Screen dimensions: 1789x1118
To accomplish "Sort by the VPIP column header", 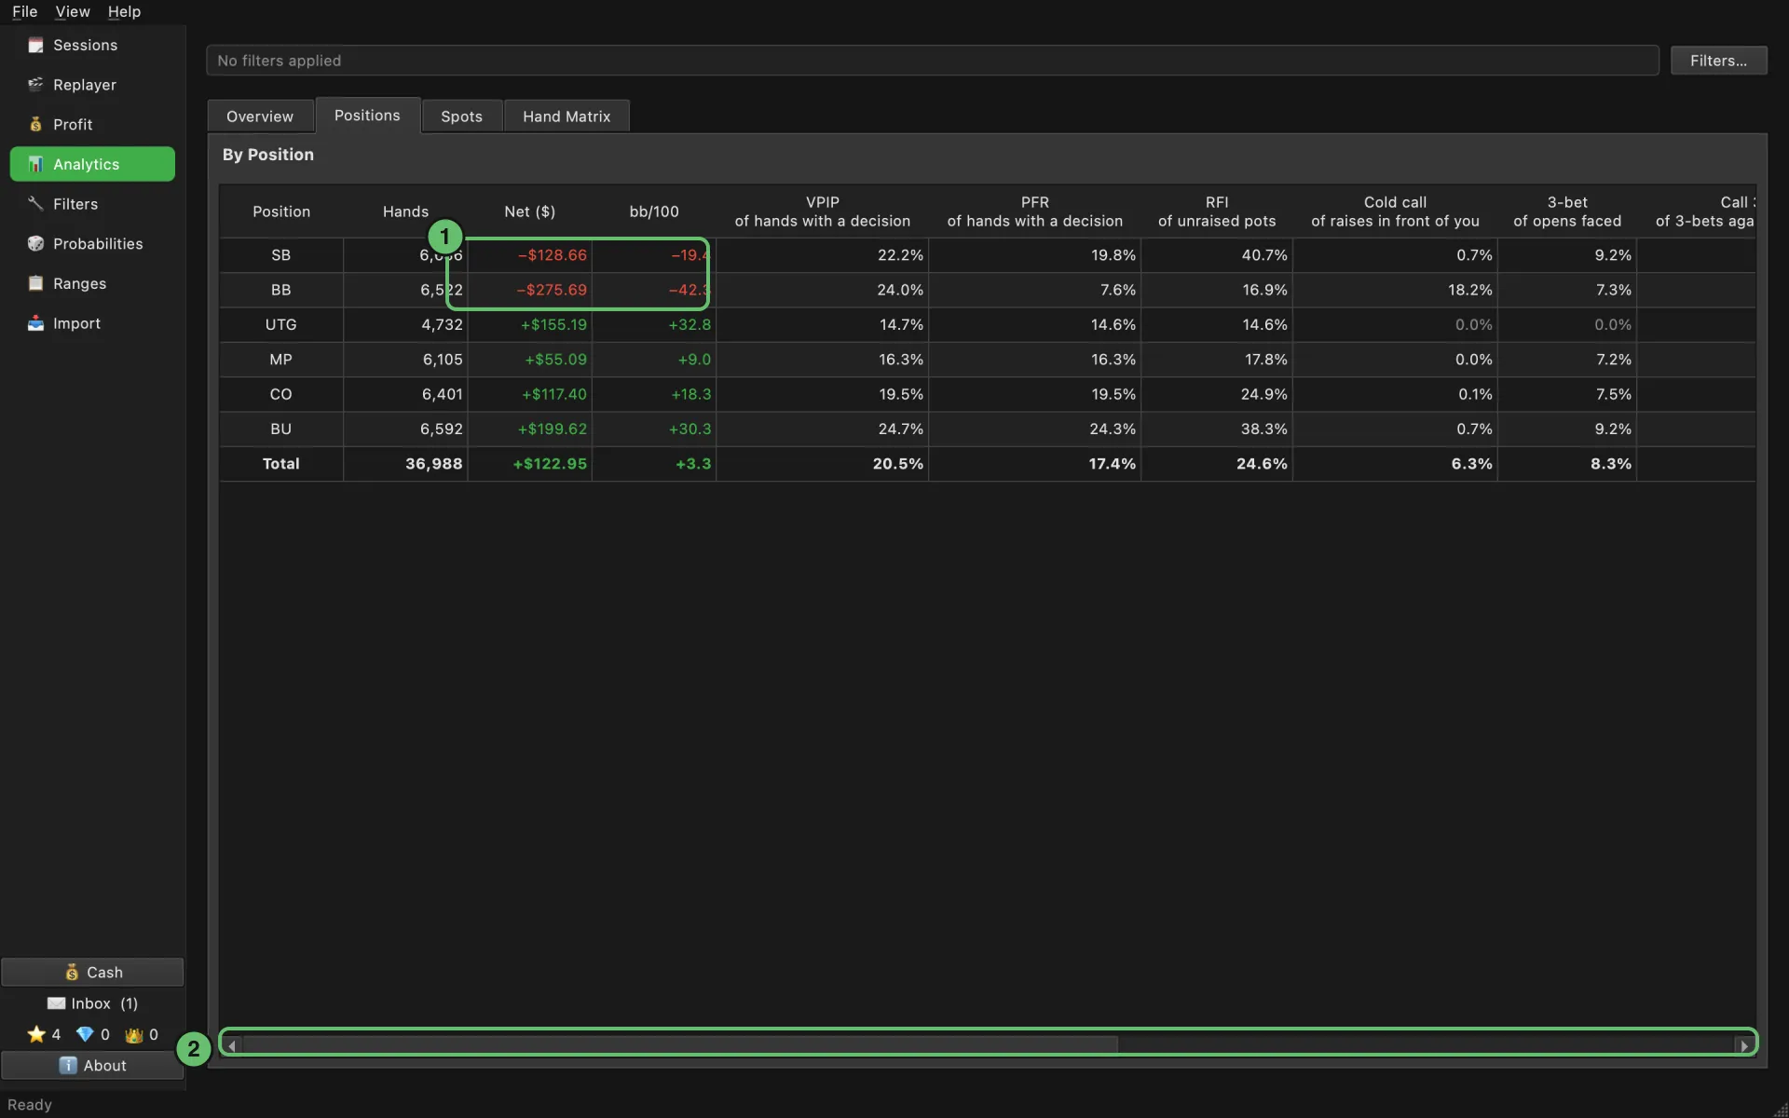I will [822, 211].
